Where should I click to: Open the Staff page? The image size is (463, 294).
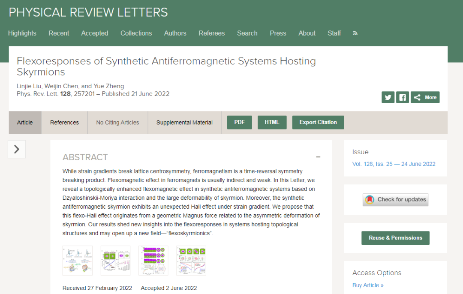(x=334, y=33)
